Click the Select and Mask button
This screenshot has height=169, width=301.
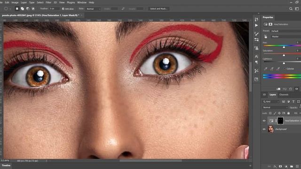pyautogui.click(x=158, y=9)
